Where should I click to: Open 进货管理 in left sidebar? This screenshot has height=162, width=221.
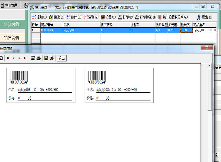pos(12,24)
